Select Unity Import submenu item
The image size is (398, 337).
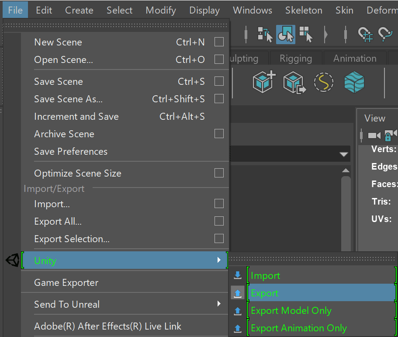pyautogui.click(x=321, y=275)
